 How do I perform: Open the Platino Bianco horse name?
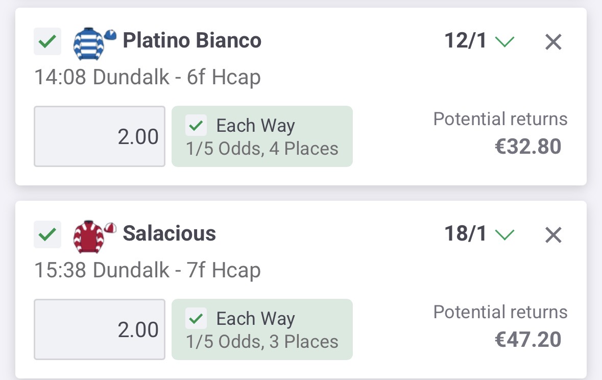(x=192, y=41)
